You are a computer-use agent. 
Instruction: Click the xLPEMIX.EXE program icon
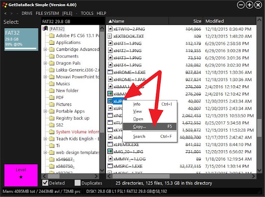[110, 144]
